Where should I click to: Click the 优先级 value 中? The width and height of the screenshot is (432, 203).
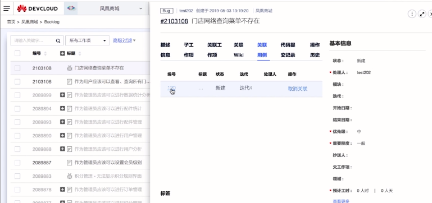point(359,131)
